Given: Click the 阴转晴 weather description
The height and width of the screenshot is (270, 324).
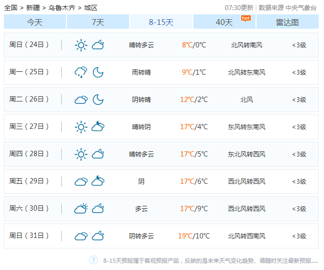Looking at the screenshot, I should point(141,100).
